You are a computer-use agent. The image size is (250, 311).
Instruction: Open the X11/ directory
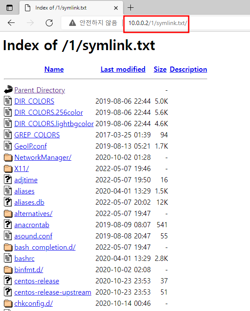(22, 168)
